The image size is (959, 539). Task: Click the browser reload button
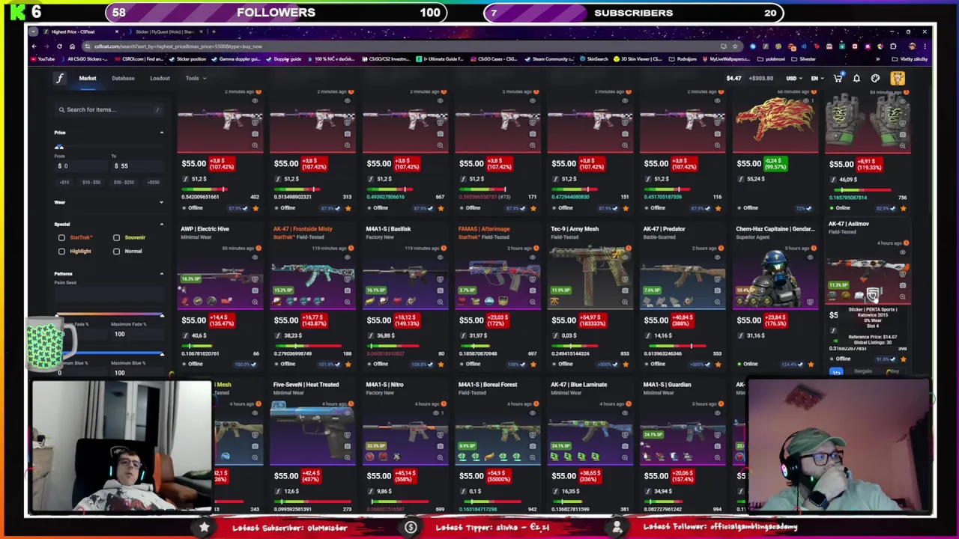pyautogui.click(x=59, y=46)
